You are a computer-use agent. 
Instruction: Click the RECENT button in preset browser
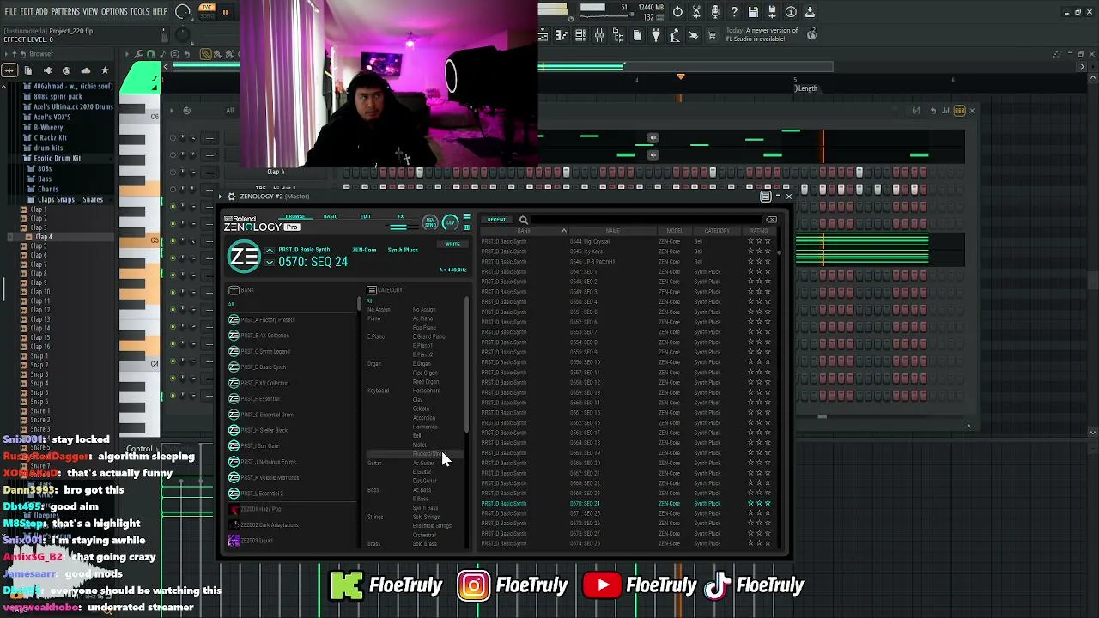point(496,220)
